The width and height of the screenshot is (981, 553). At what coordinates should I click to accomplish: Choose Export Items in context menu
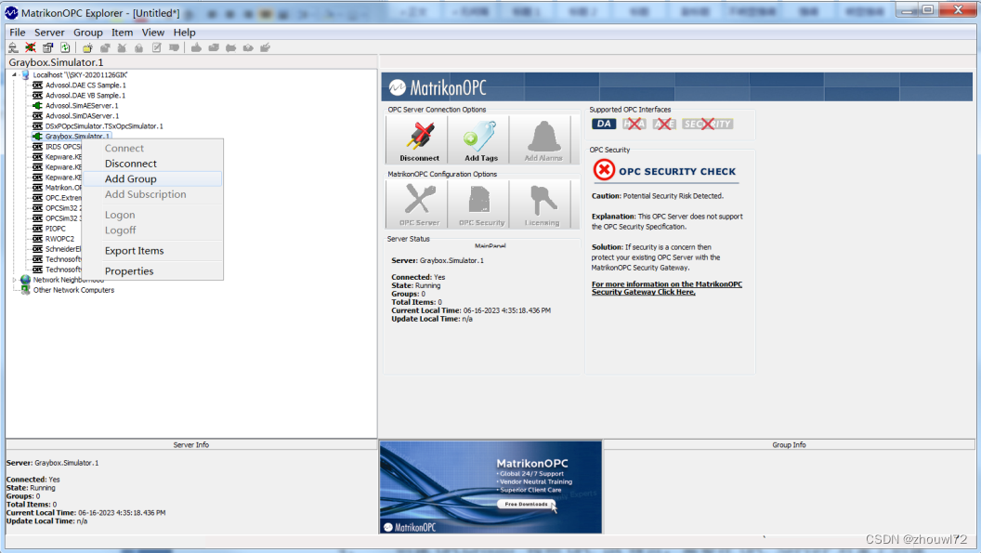152,251
